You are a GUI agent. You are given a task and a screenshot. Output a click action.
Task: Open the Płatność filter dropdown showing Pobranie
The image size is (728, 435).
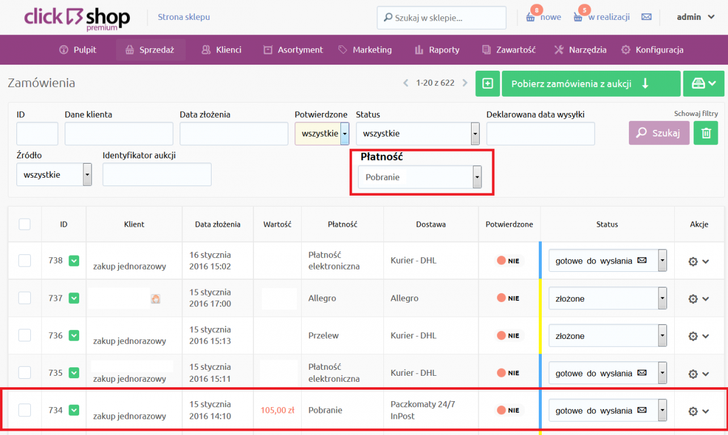420,177
